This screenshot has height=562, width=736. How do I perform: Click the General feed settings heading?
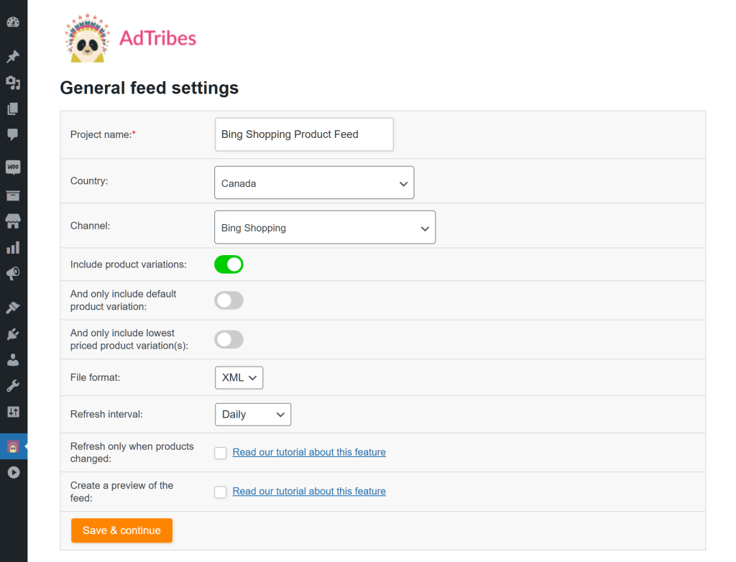[x=149, y=88]
